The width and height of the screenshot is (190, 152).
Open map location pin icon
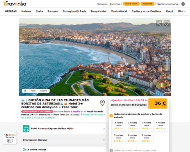pyautogui.click(x=102, y=103)
